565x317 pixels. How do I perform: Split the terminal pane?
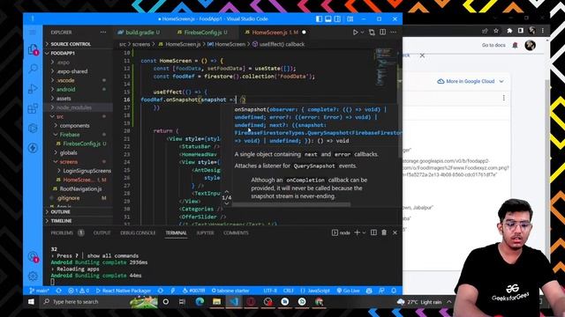point(373,232)
